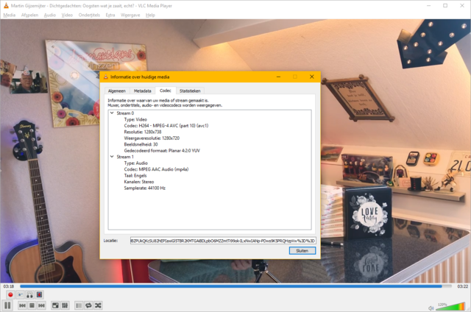Open extended settings equalizer icon
Screen dimensions: 471x312
point(65,305)
